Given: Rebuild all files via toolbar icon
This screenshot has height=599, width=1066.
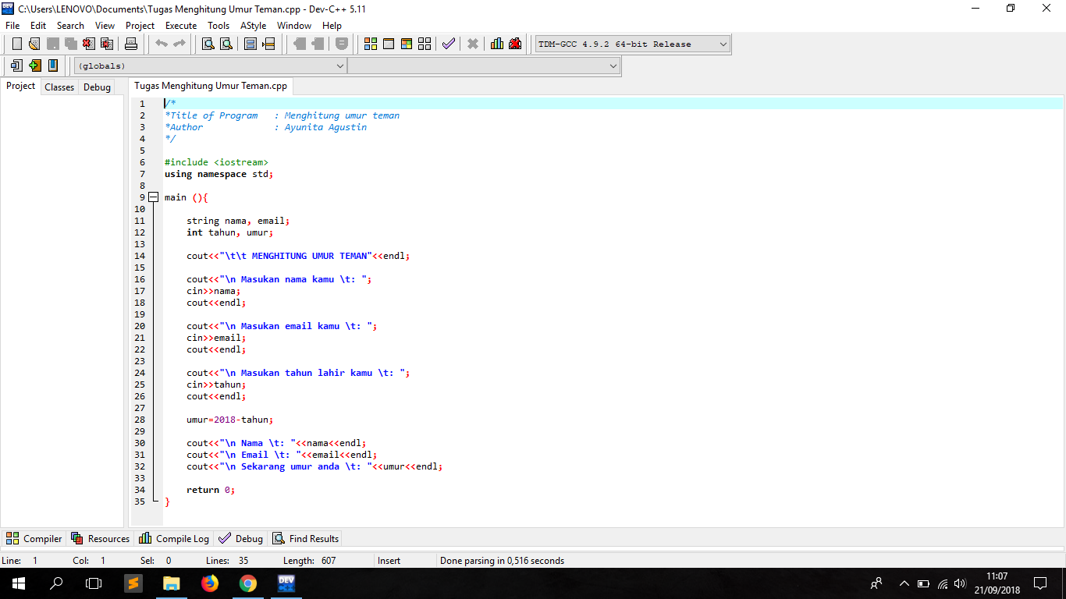Looking at the screenshot, I should coord(425,44).
